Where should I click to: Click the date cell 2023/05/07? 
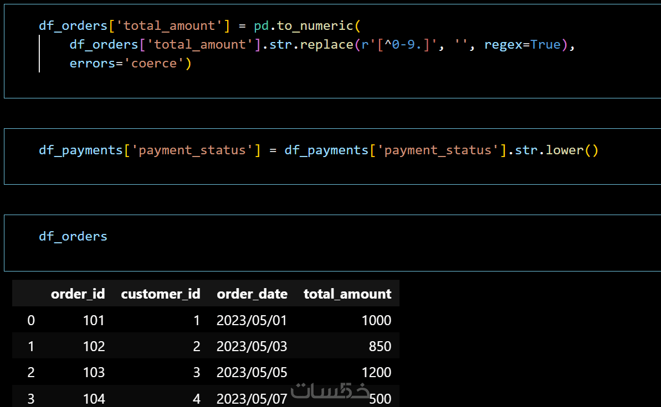[x=252, y=399]
